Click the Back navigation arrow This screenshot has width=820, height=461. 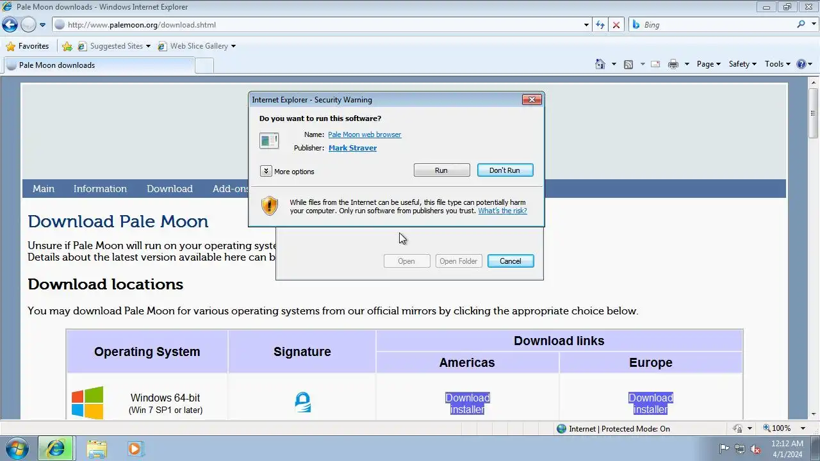pos(10,25)
